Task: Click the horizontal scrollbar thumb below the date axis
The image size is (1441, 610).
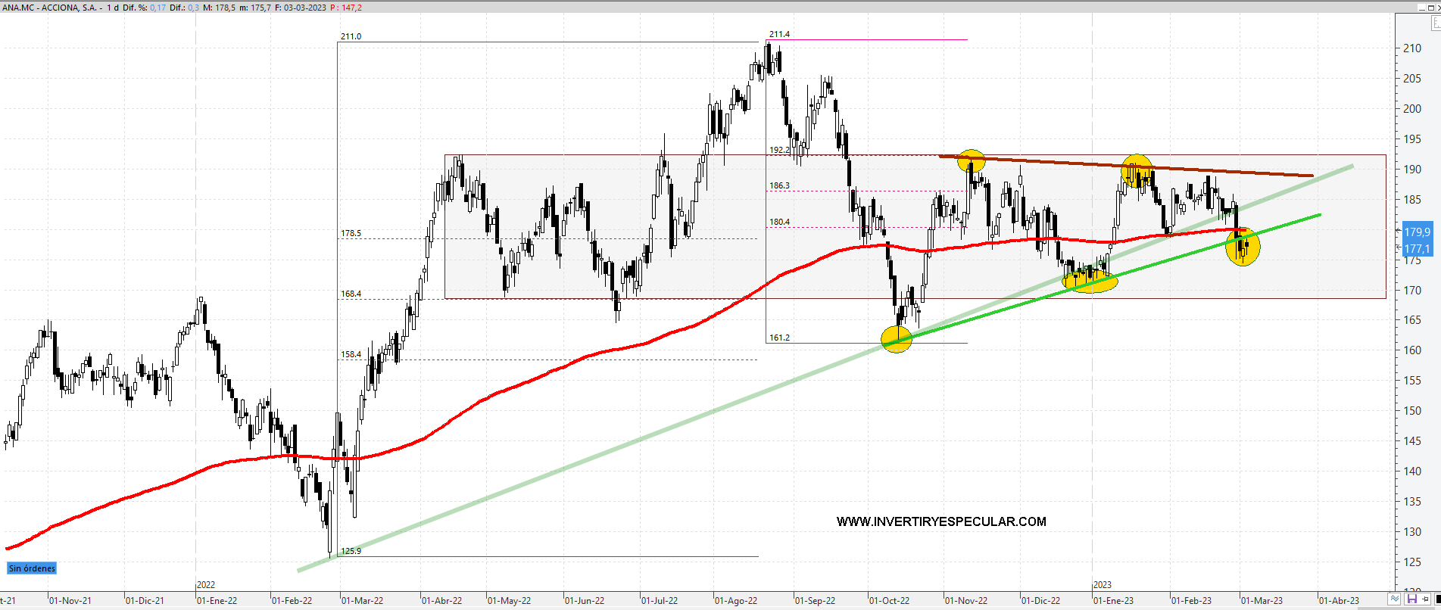Action: pos(682,608)
